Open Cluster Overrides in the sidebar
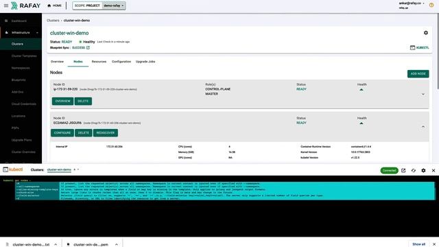439x247 pixels. [x=23, y=152]
